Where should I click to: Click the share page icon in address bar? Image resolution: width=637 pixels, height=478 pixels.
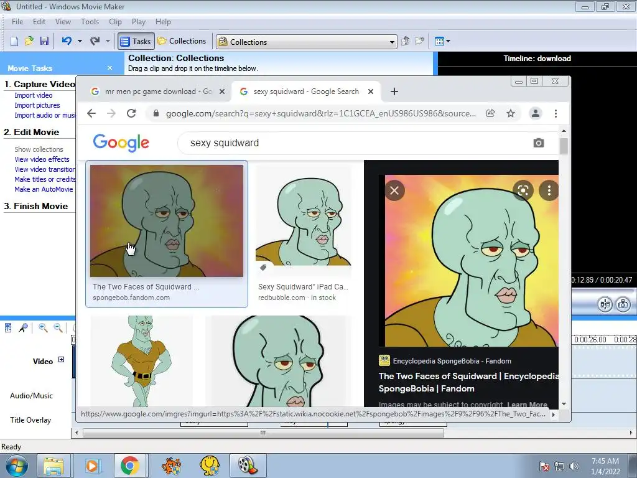pos(491,113)
